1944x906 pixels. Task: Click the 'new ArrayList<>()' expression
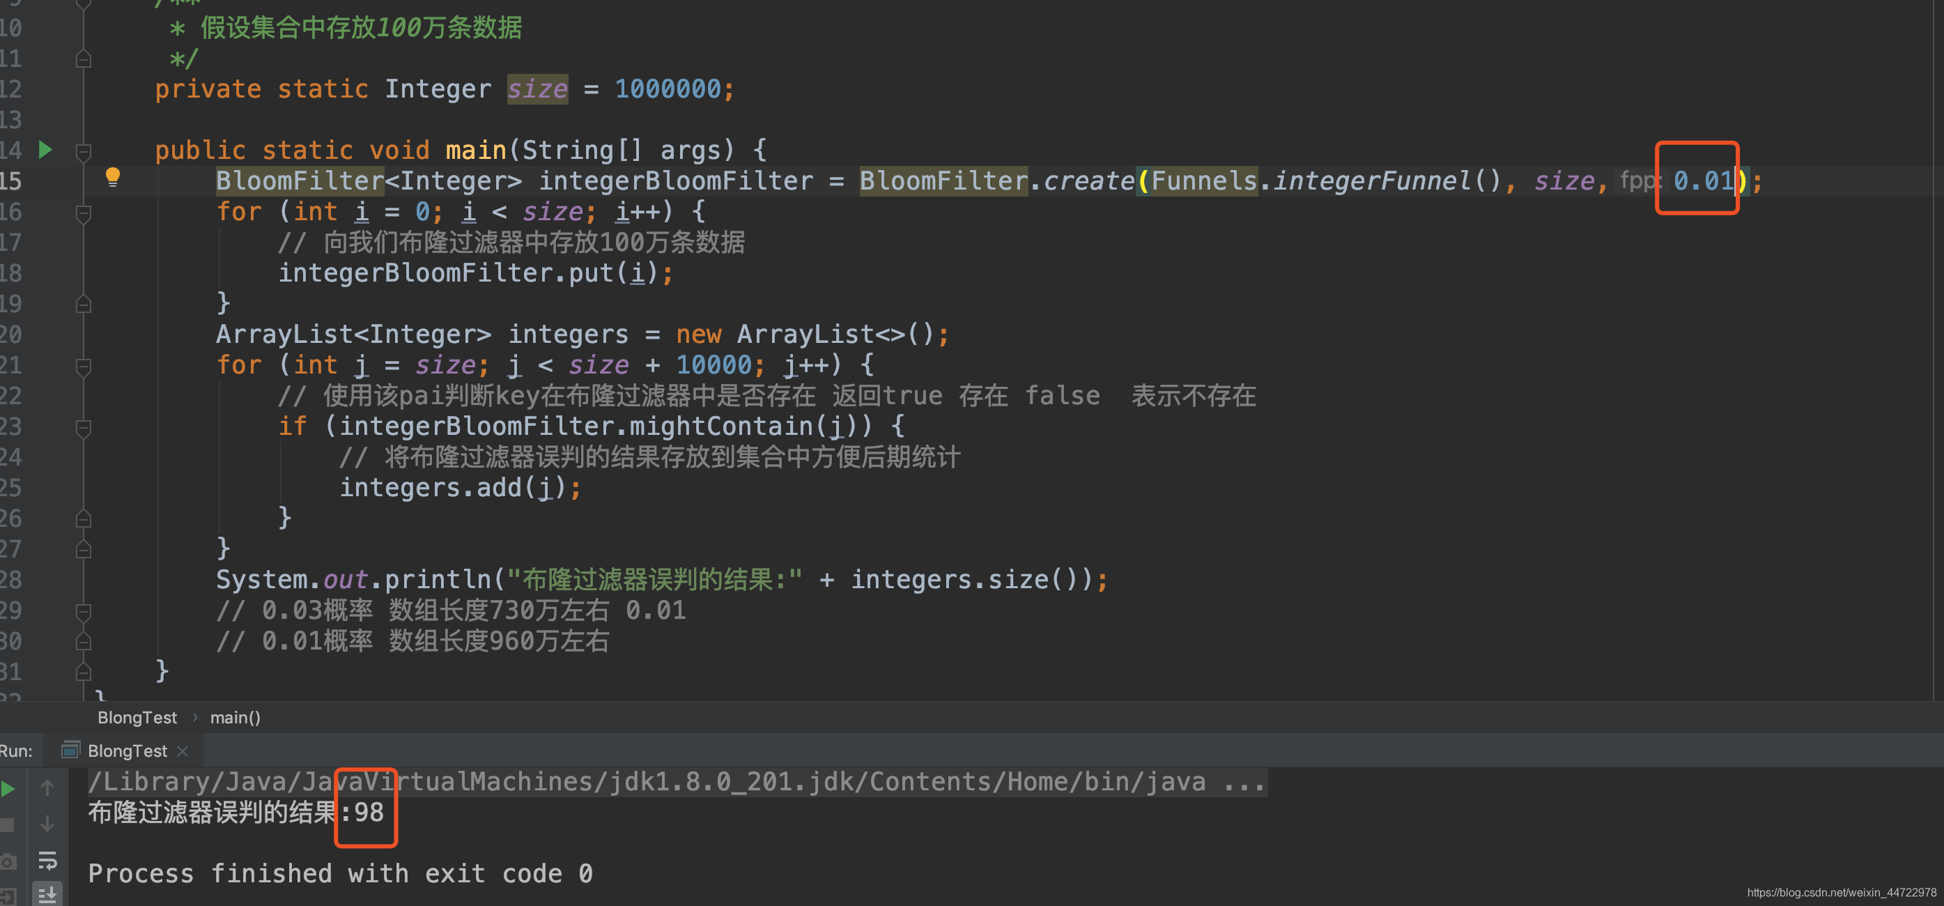tap(805, 334)
